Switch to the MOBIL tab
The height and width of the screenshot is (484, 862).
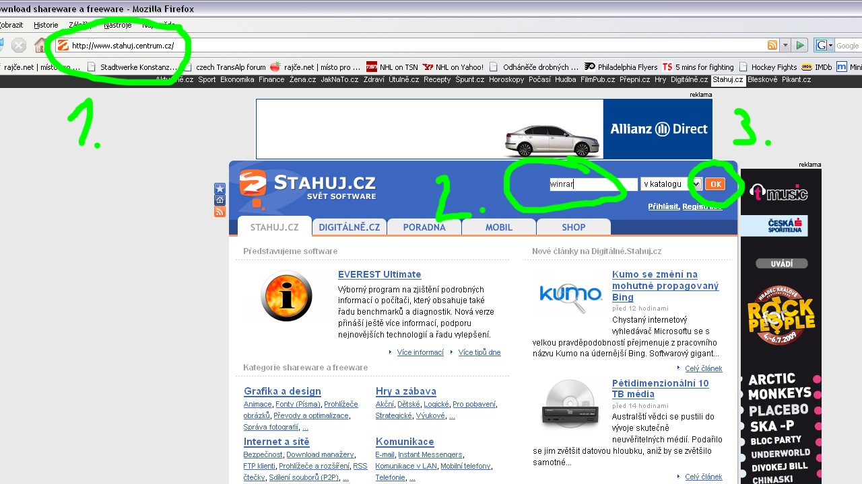(x=499, y=227)
